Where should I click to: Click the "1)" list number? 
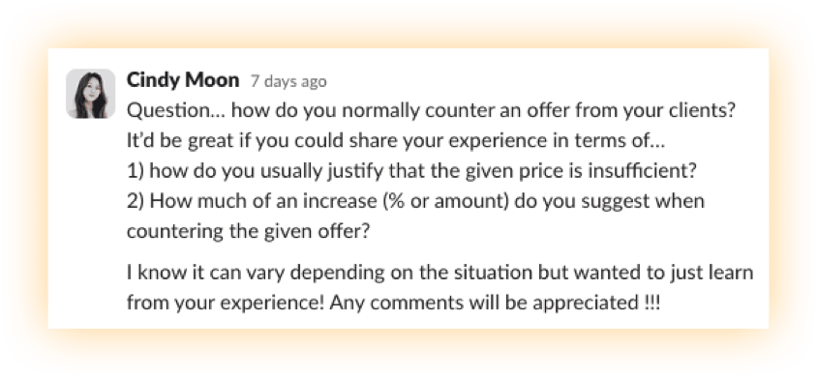point(136,171)
